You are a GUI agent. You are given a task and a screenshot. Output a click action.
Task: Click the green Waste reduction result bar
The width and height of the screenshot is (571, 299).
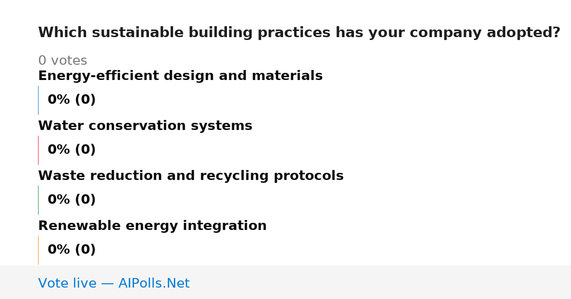click(x=38, y=200)
